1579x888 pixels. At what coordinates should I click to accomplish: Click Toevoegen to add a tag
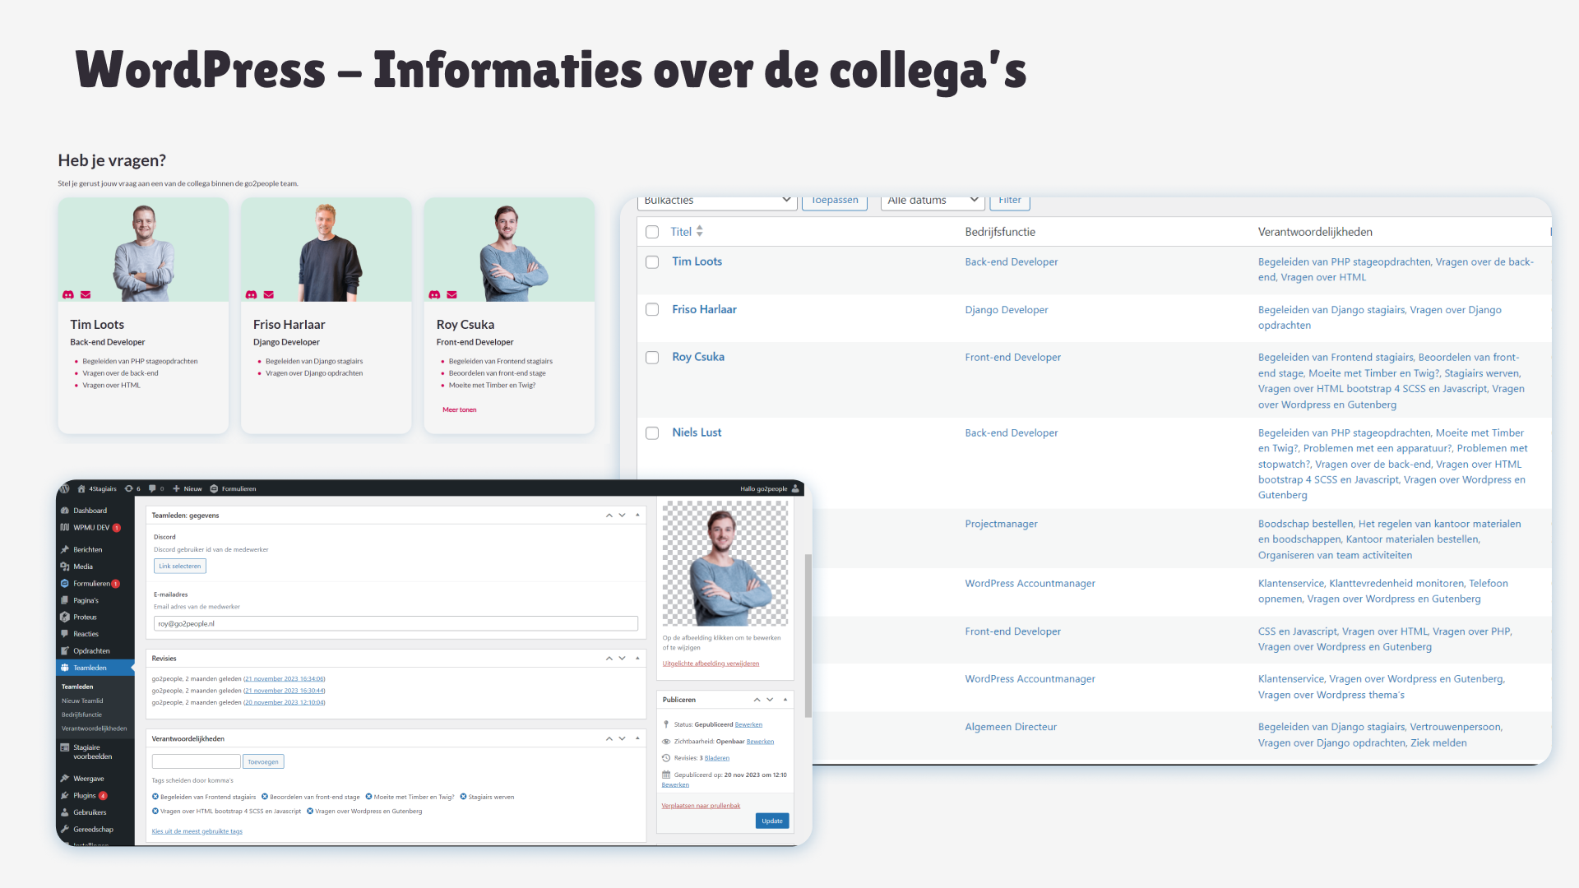(263, 762)
